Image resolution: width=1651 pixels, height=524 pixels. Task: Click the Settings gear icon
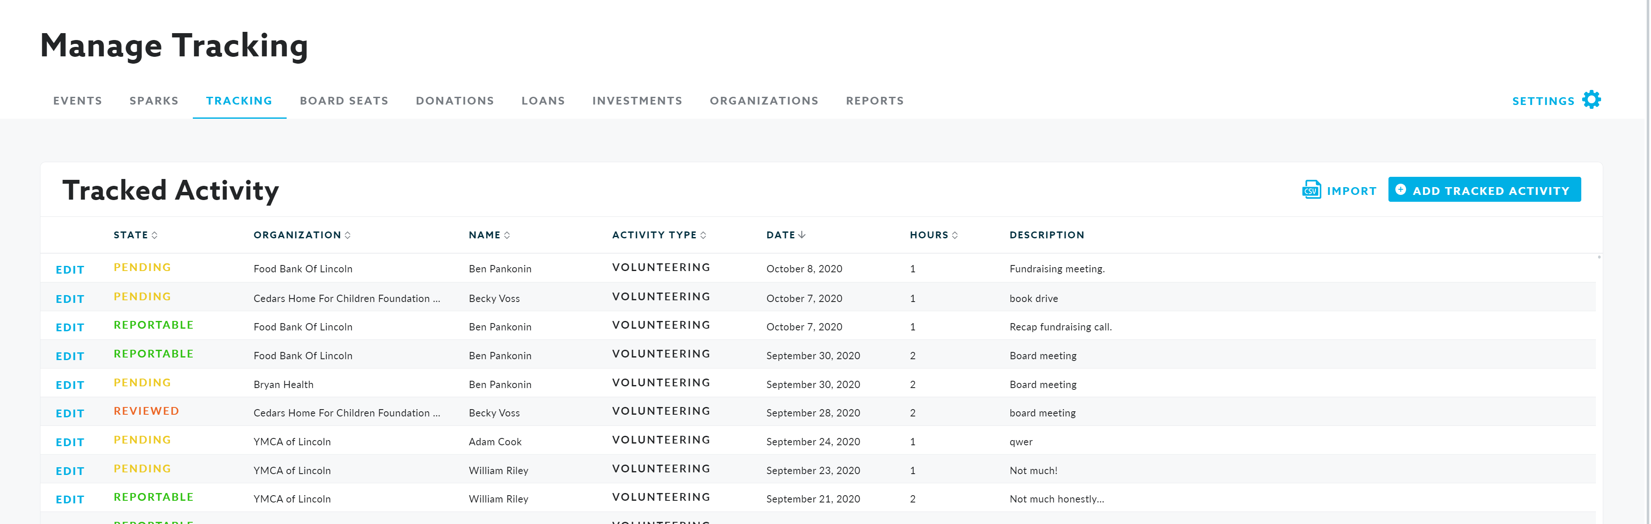pyautogui.click(x=1591, y=100)
